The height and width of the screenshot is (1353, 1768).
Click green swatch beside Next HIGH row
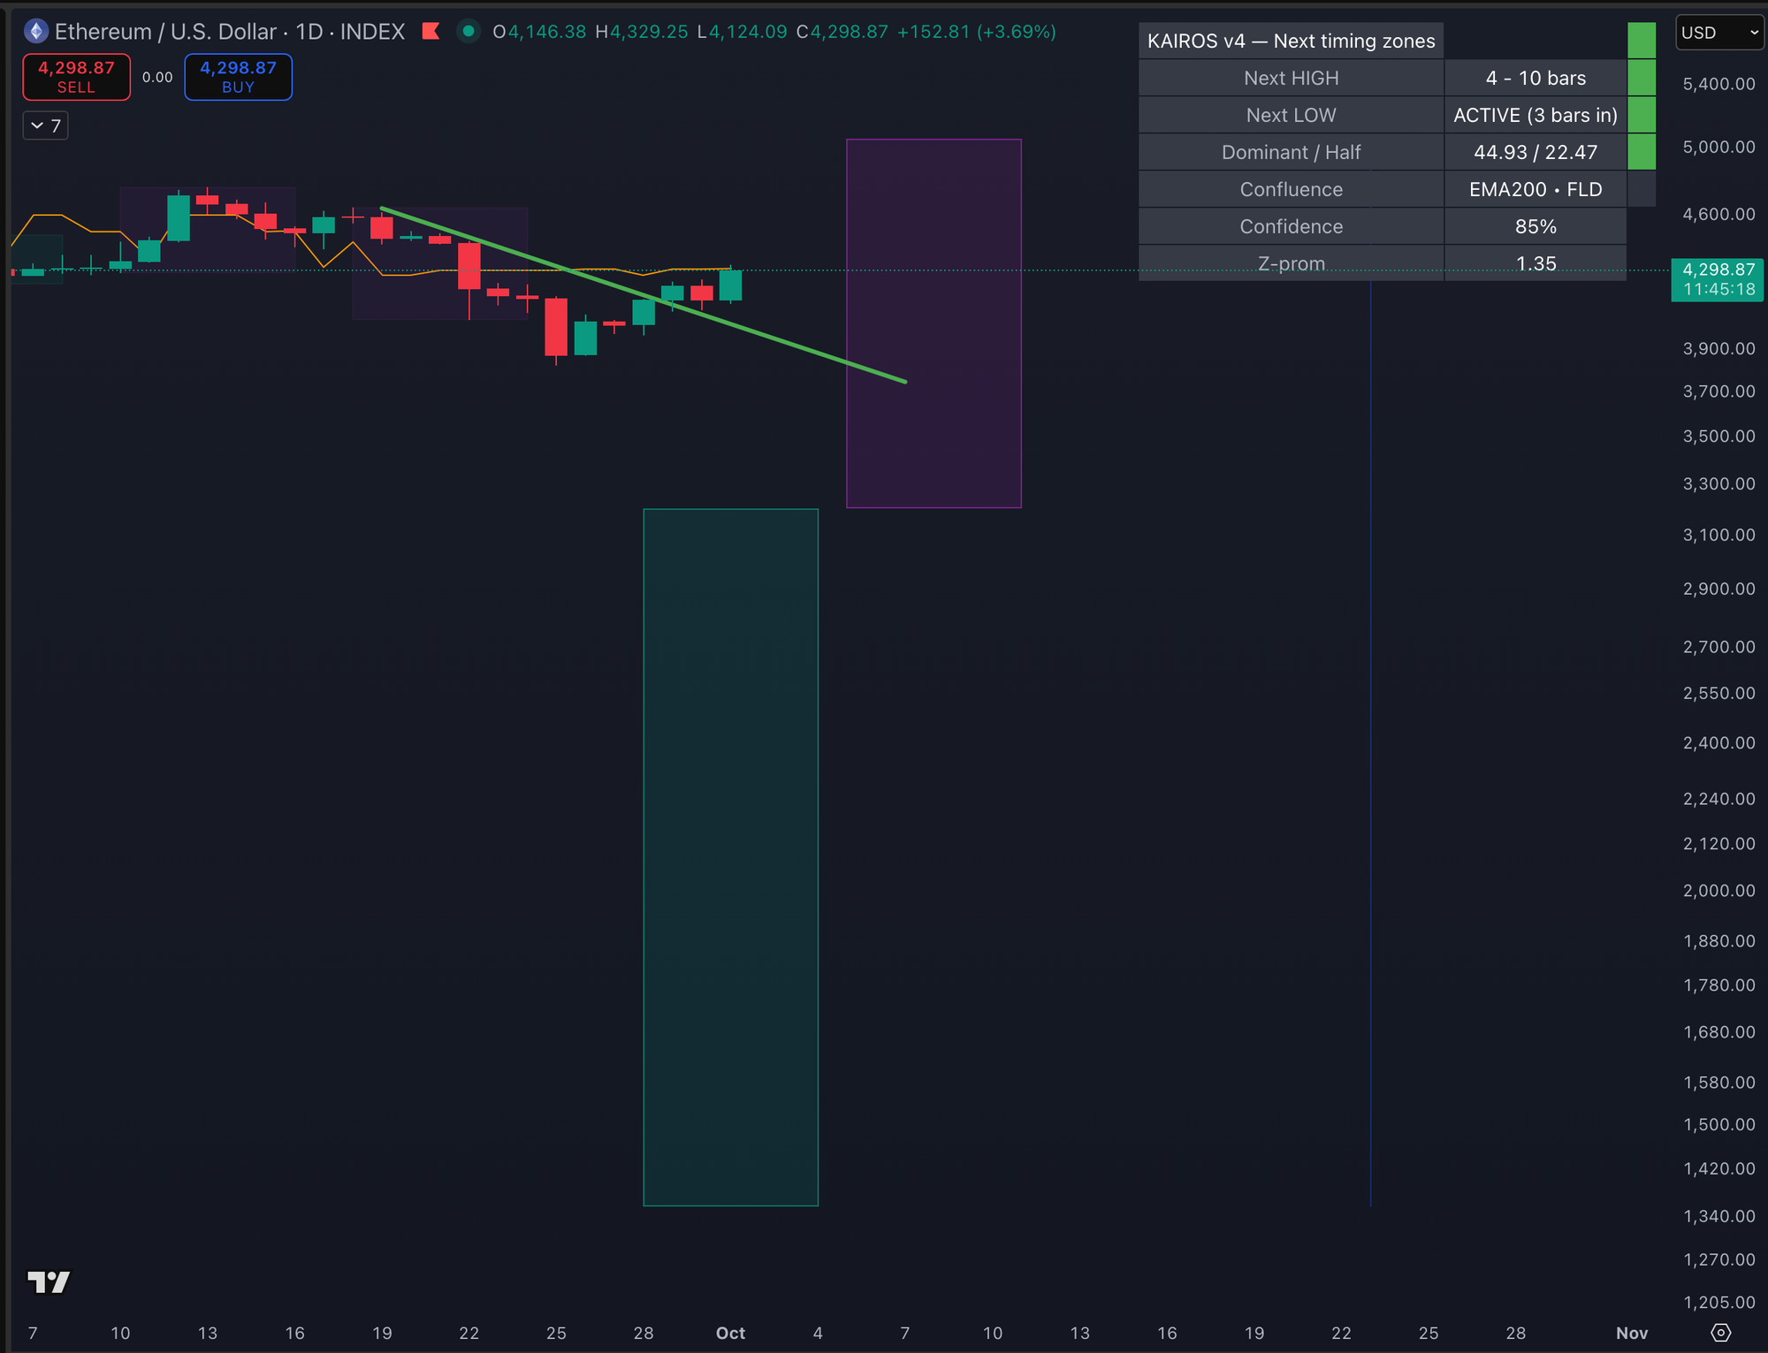click(1641, 78)
